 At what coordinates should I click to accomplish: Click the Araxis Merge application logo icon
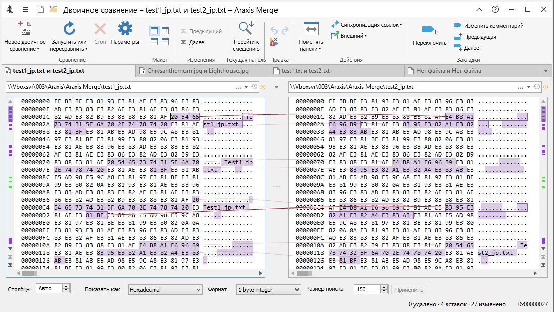point(10,10)
